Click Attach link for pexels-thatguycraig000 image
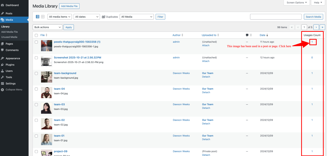The image size is (327, 156). [206, 45]
